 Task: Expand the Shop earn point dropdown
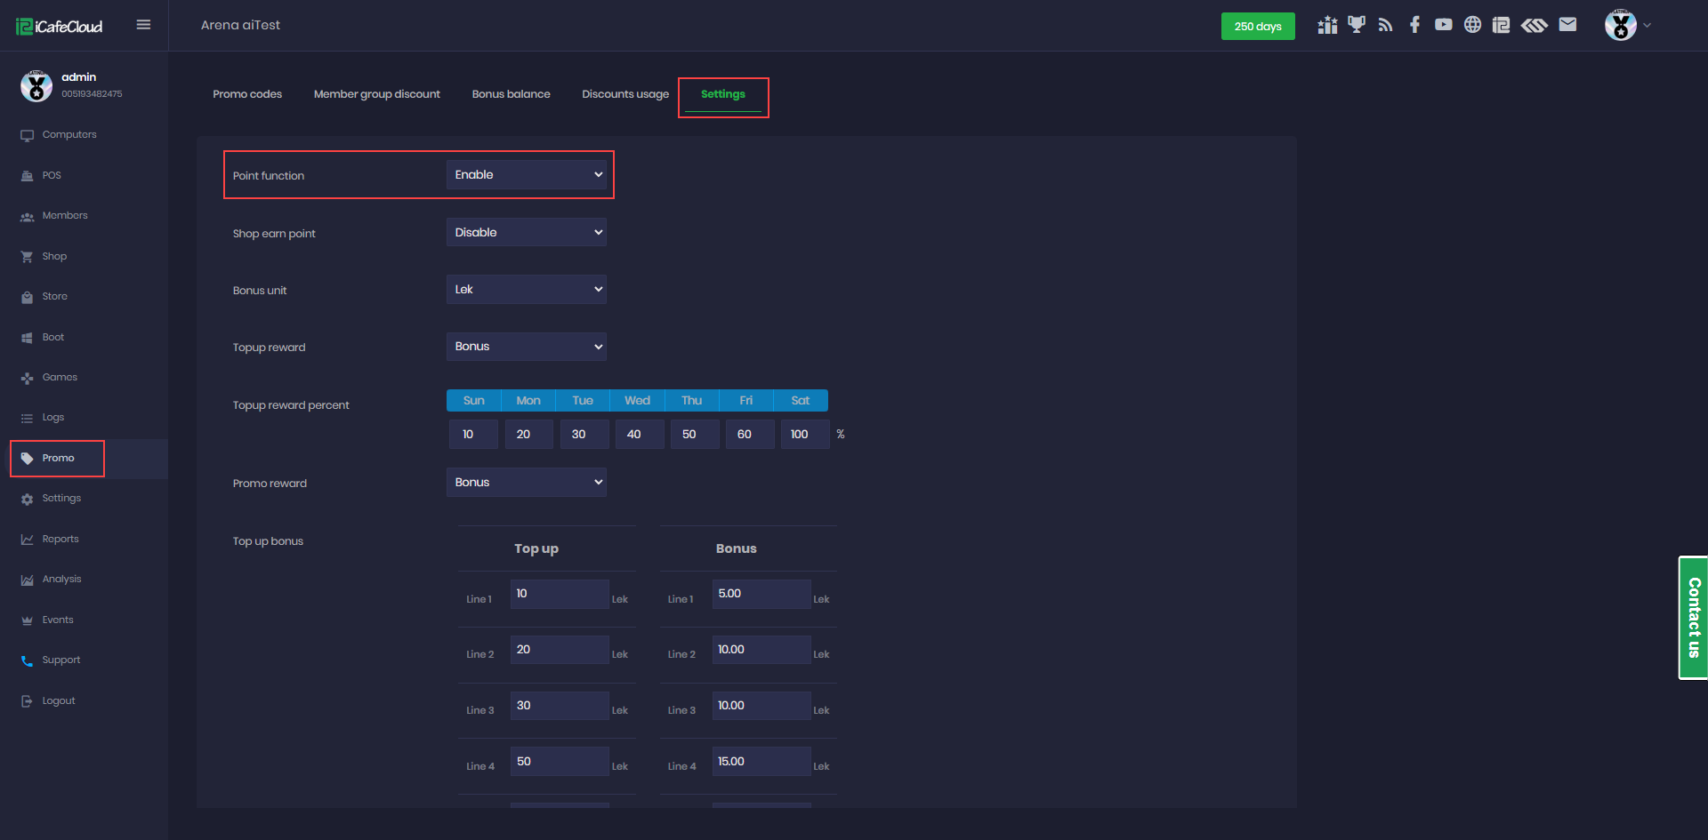click(x=526, y=233)
